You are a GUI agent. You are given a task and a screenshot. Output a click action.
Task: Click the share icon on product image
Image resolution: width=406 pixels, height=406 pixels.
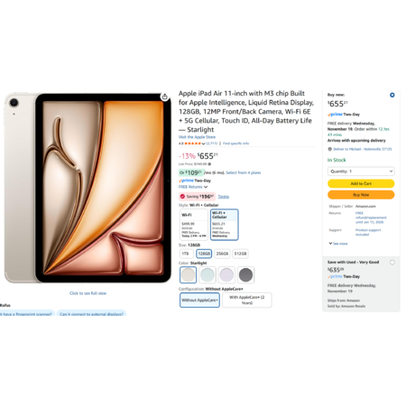click(x=164, y=97)
